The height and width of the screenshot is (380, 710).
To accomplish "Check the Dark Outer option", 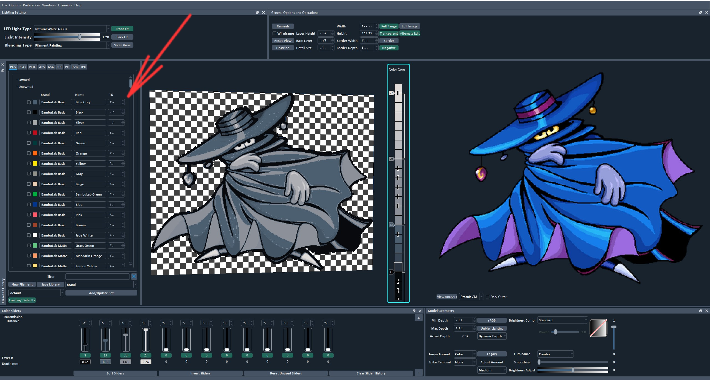I will point(488,297).
